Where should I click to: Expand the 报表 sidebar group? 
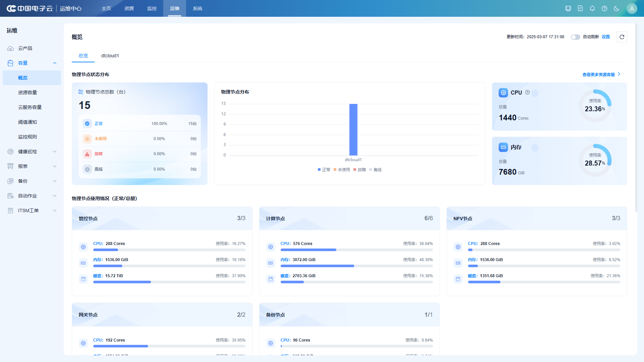pos(55,166)
